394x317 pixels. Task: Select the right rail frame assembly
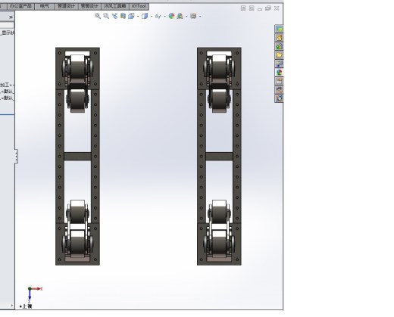[219, 157]
